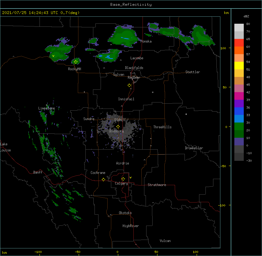Select the Strathmore label

[x=157, y=185]
